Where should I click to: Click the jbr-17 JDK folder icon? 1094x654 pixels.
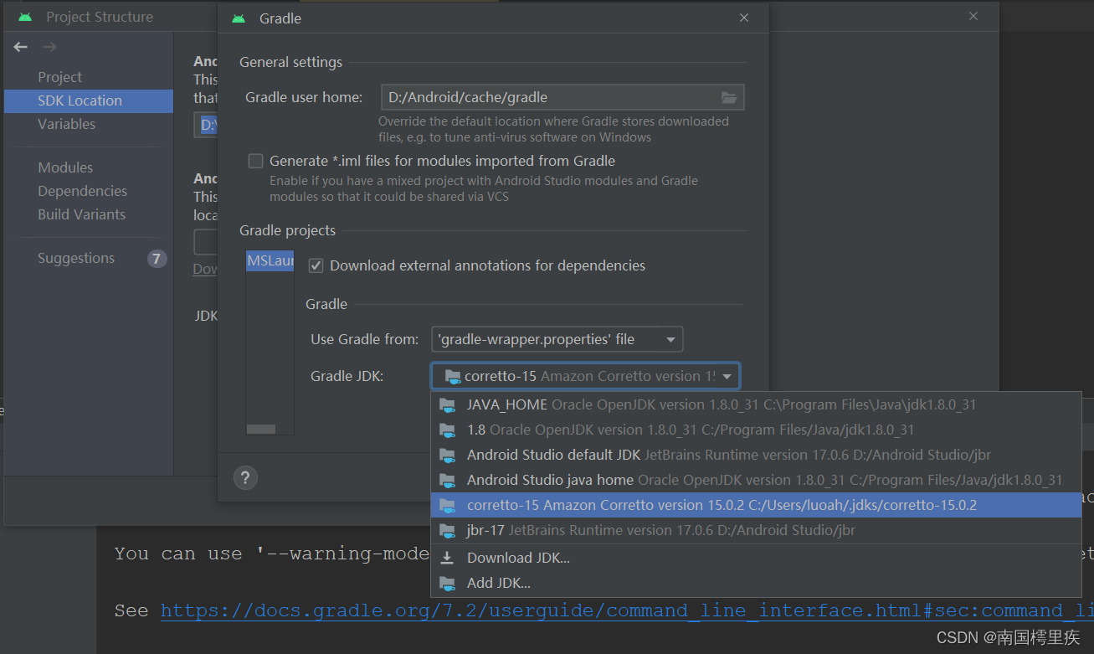point(448,531)
